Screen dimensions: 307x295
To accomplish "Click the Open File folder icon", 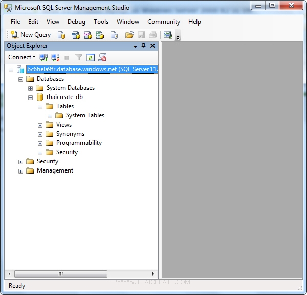I will [129, 35].
